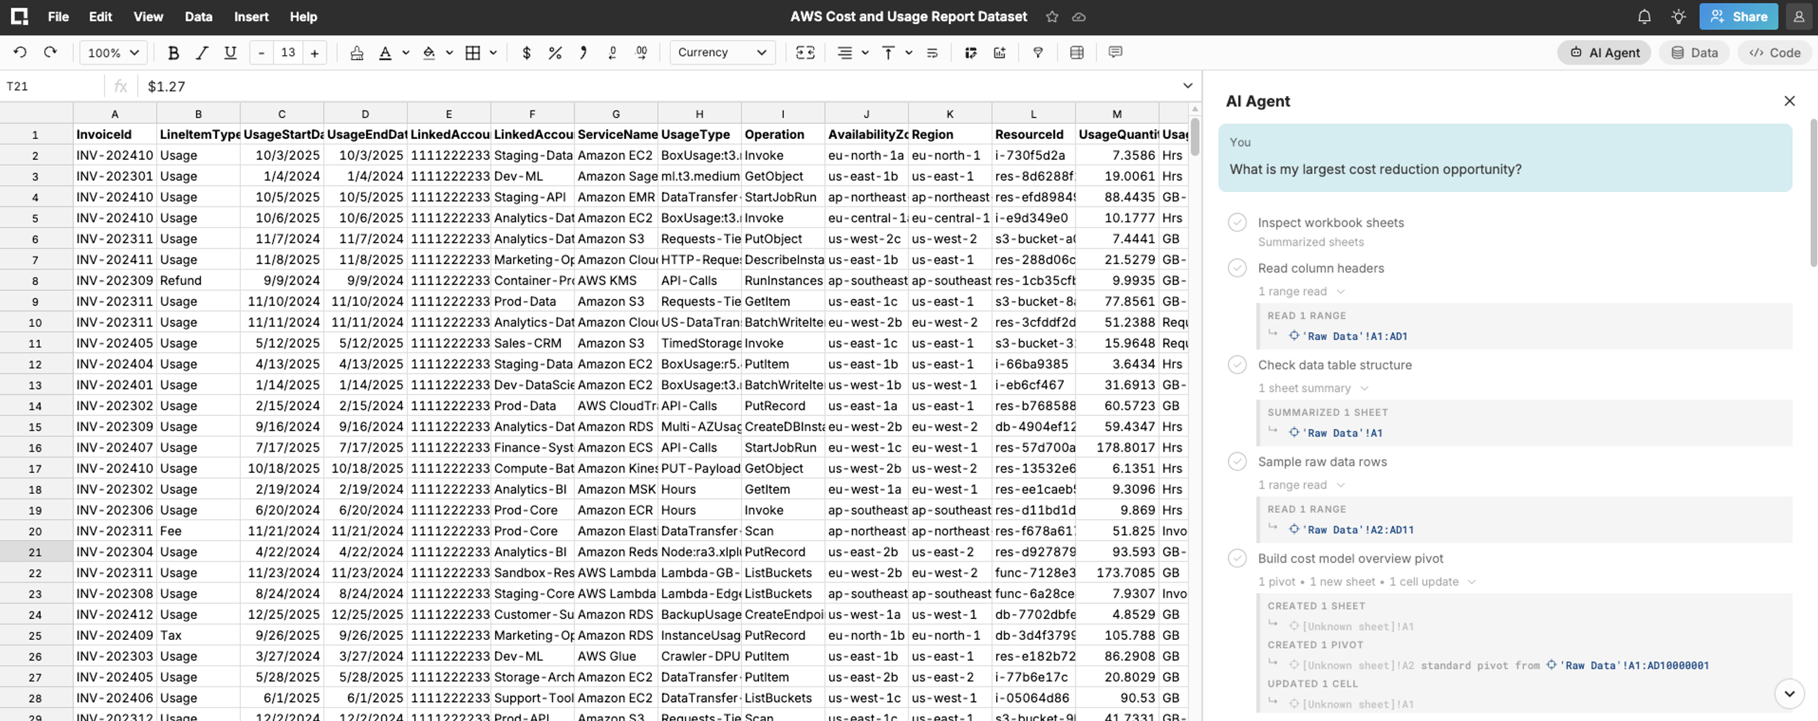
Task: Apply percent format
Action: tap(554, 52)
